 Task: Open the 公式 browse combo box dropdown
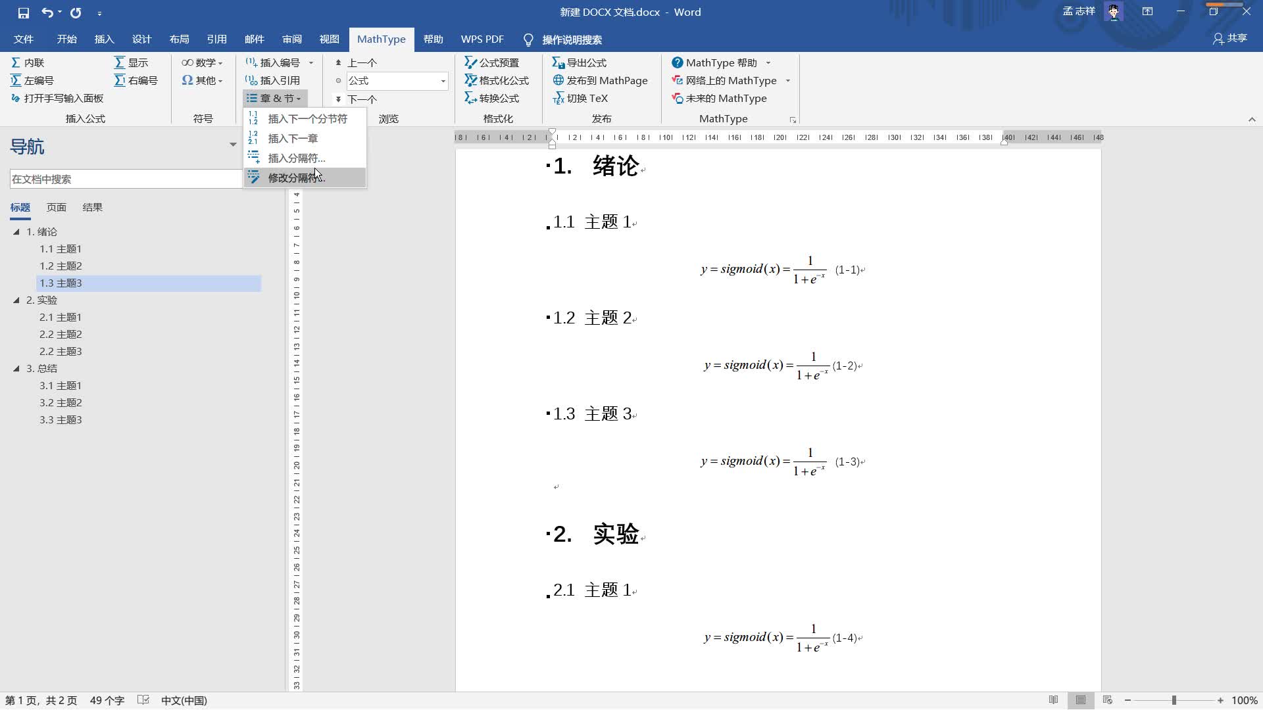tap(443, 81)
